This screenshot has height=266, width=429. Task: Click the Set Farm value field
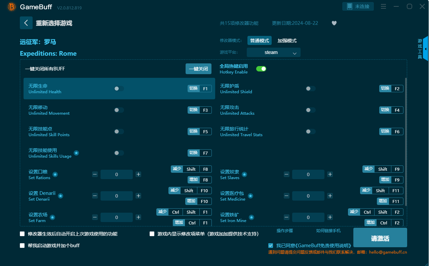click(117, 217)
